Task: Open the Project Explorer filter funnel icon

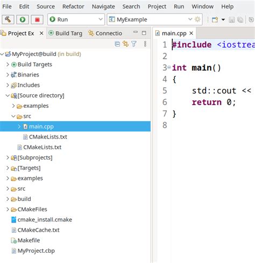Action: tap(134, 44)
